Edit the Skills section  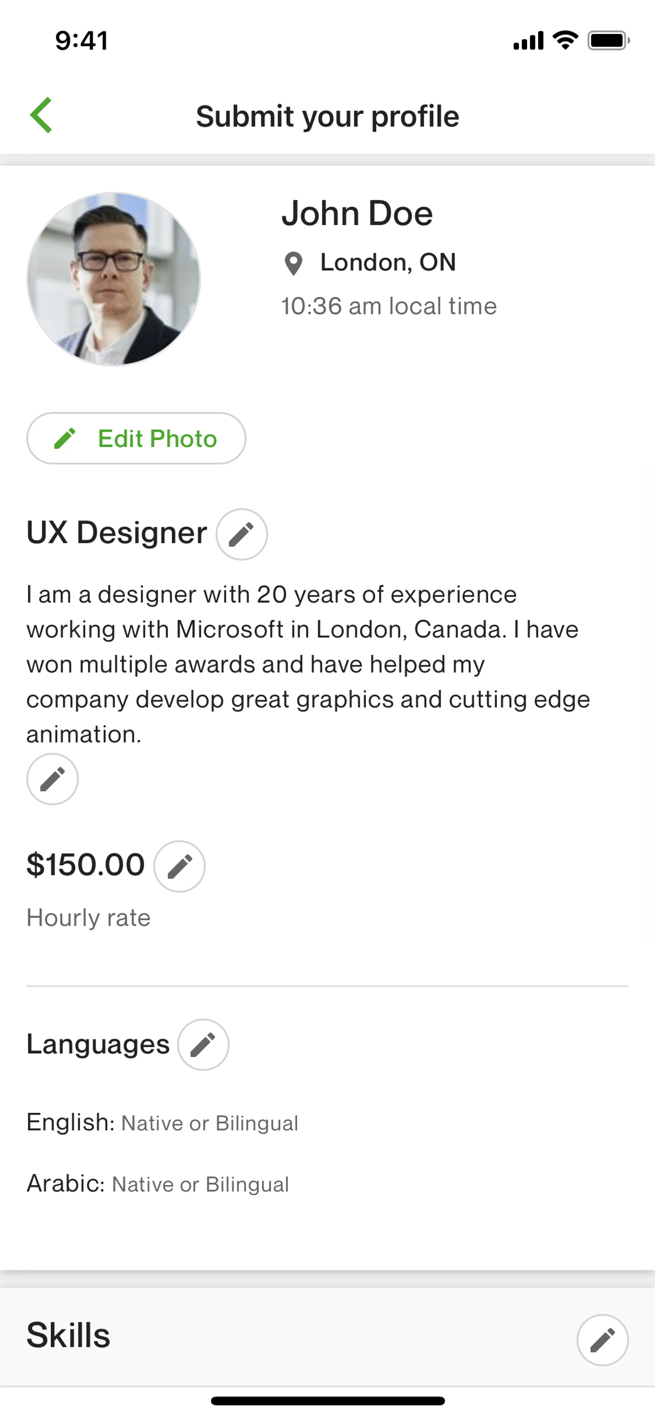click(602, 1340)
